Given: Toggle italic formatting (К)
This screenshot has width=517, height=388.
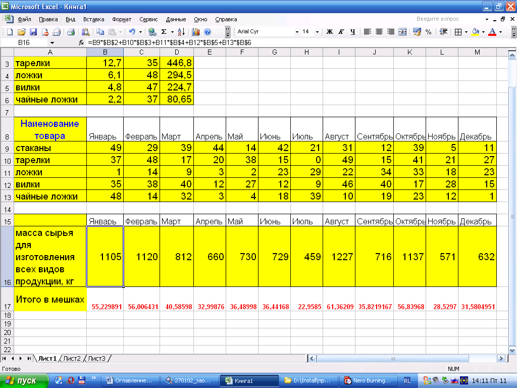Looking at the screenshot, I should click(x=341, y=32).
